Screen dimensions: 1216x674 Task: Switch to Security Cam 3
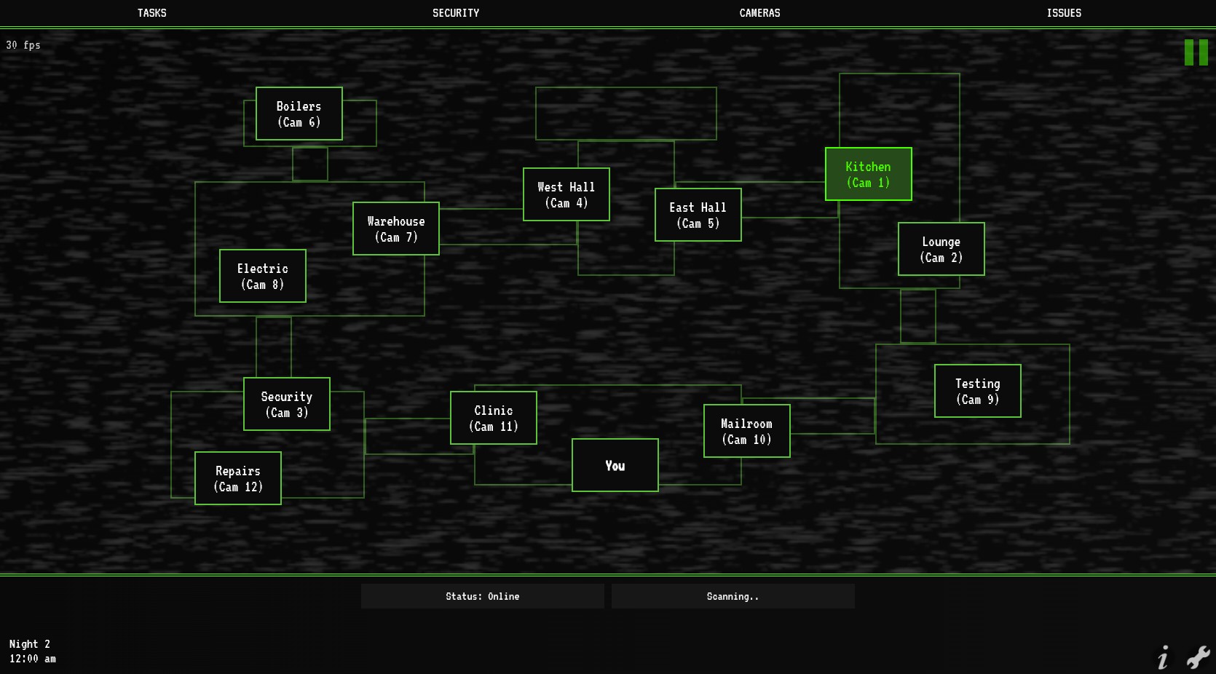coord(286,404)
